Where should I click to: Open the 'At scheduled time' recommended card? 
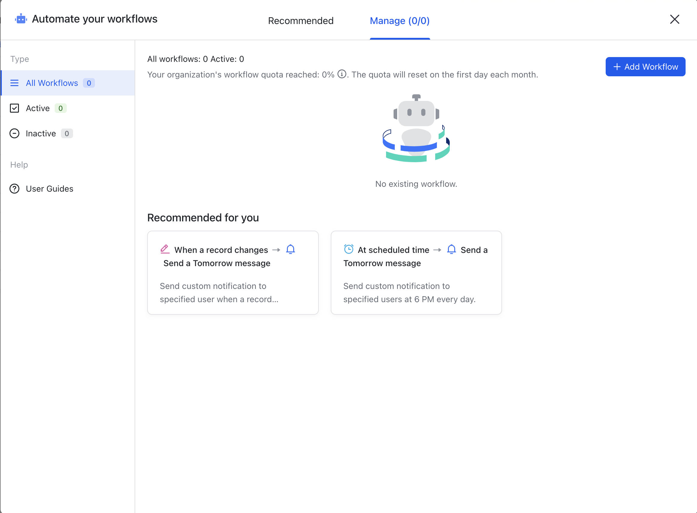pyautogui.click(x=416, y=272)
